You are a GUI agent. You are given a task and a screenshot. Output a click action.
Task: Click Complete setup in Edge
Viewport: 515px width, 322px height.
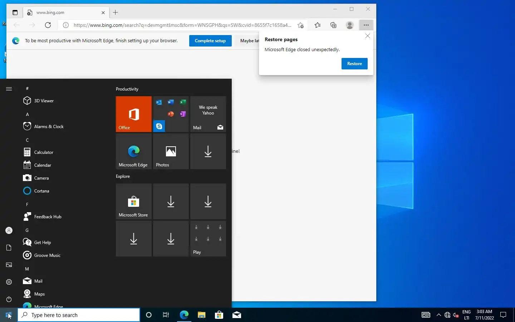tap(210, 41)
